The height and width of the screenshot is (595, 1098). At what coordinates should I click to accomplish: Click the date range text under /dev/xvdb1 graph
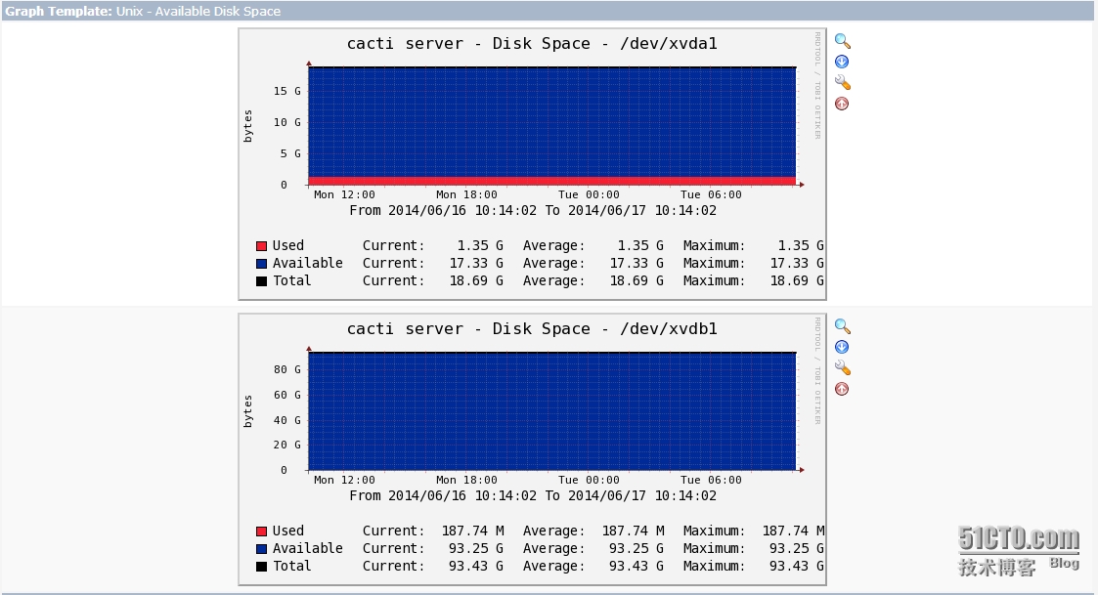coord(533,495)
